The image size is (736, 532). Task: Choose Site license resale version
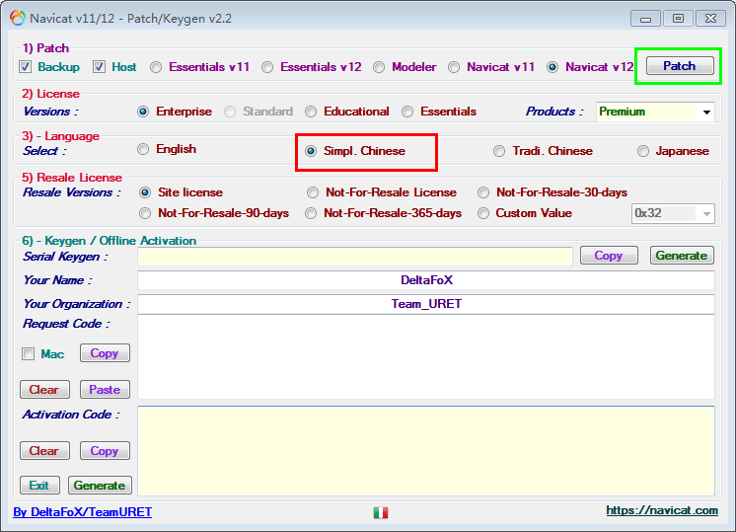pos(145,192)
